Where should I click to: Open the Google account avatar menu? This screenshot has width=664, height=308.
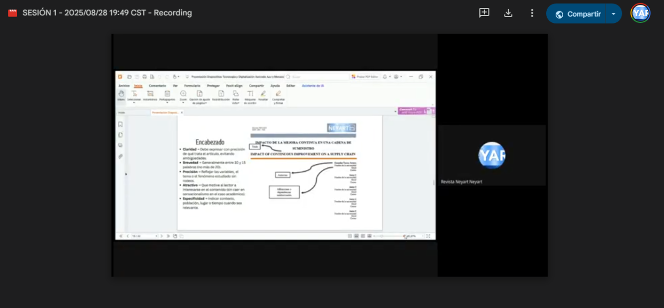click(x=640, y=13)
